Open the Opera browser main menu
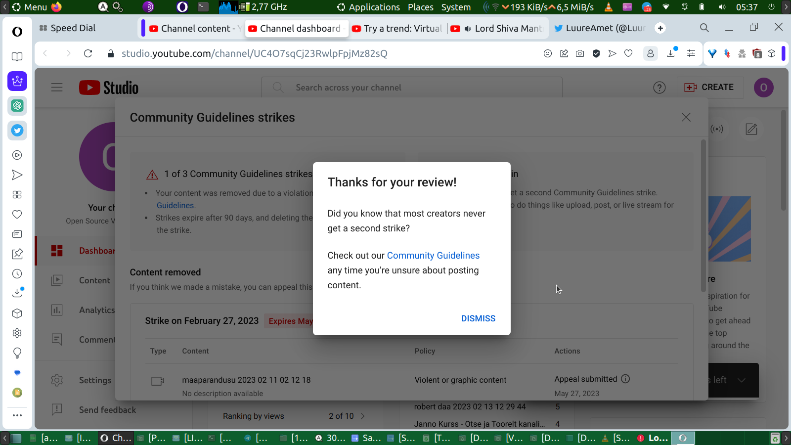 pos(17,32)
